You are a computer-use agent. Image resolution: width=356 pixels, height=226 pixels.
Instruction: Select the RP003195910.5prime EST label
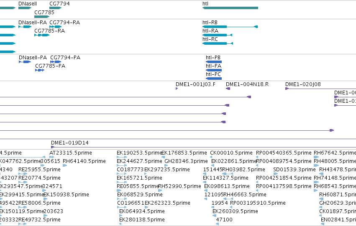tap(258, 203)
